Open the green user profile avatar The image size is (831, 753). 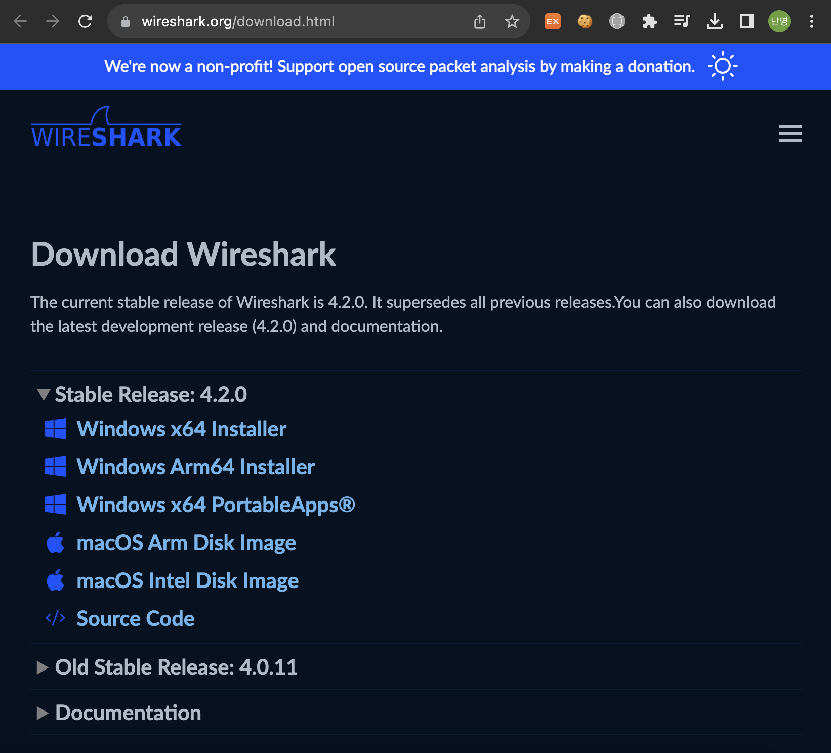pyautogui.click(x=779, y=21)
